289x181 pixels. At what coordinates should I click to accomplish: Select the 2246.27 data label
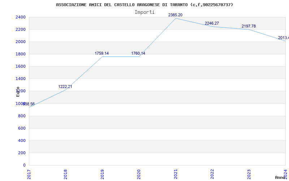[x=212, y=23]
